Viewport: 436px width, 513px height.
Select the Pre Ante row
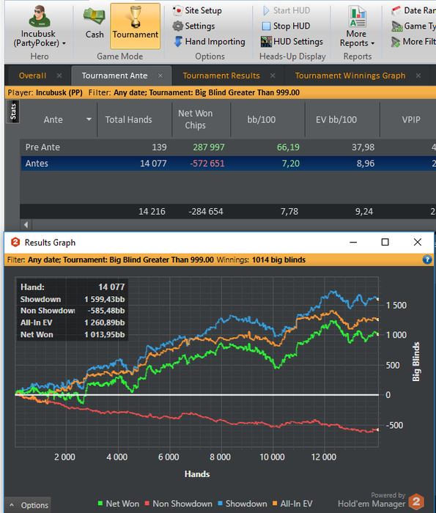point(229,147)
